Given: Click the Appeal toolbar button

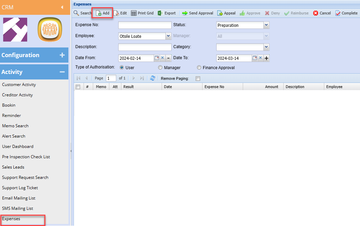Looking at the screenshot, I should point(226,13).
